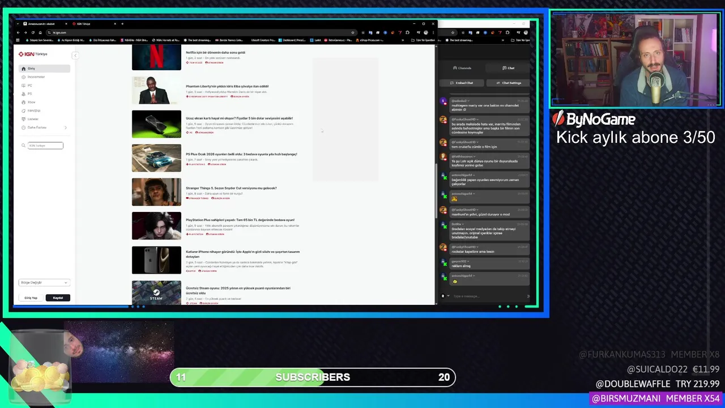Show more bookmarks overflow chevron
The width and height of the screenshot is (725, 408).
pyautogui.click(x=403, y=40)
